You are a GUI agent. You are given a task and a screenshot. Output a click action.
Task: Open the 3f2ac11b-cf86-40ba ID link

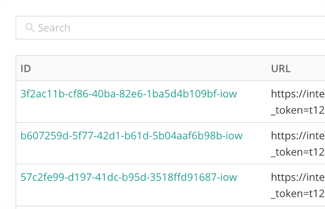click(x=129, y=94)
